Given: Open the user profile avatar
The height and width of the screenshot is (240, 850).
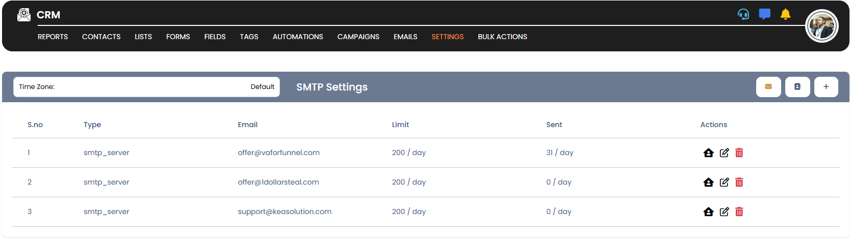Looking at the screenshot, I should tap(821, 26).
